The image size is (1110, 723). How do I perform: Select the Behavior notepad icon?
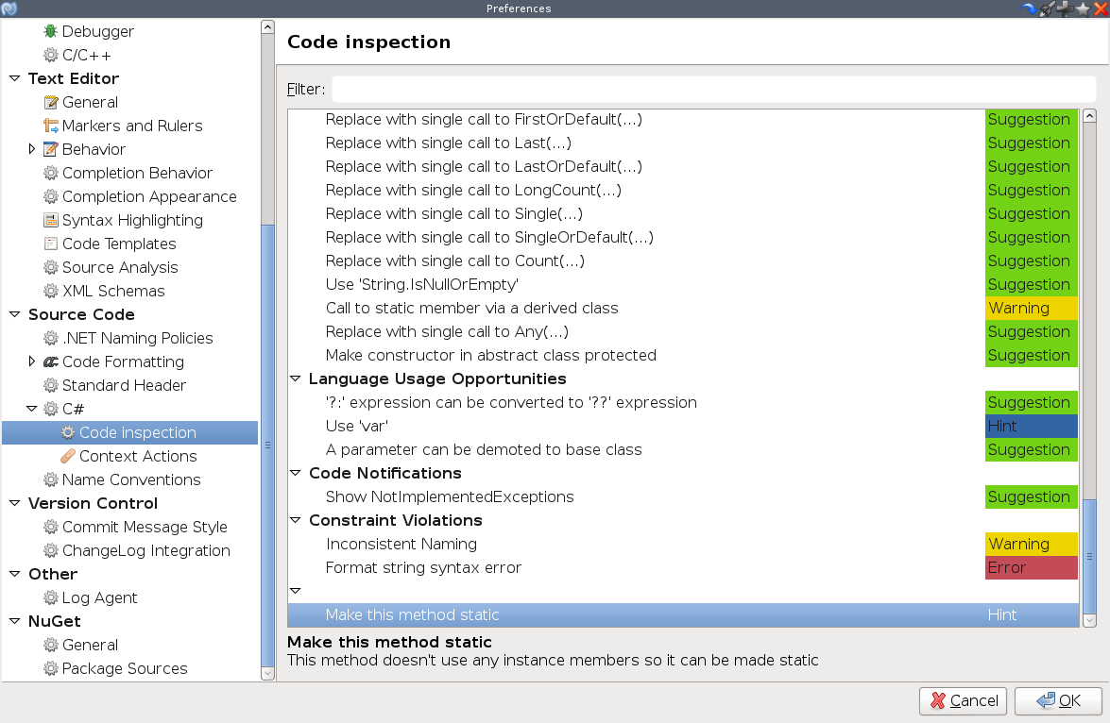[x=50, y=149]
